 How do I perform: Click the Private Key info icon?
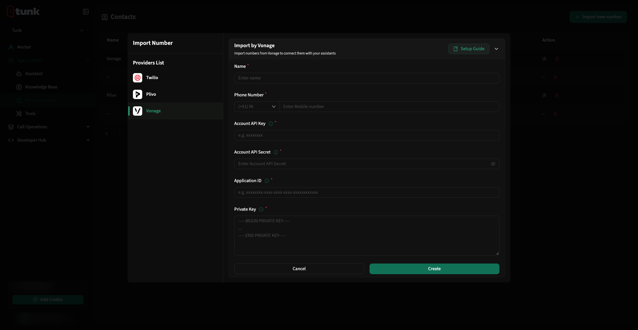261,209
